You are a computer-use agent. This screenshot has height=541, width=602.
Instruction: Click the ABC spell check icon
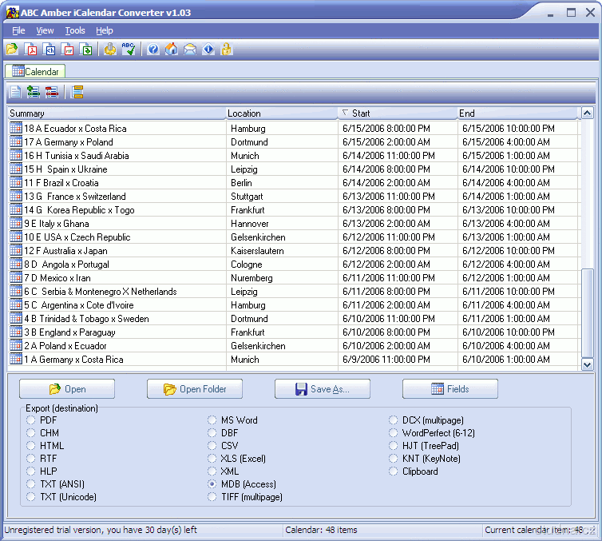[129, 50]
